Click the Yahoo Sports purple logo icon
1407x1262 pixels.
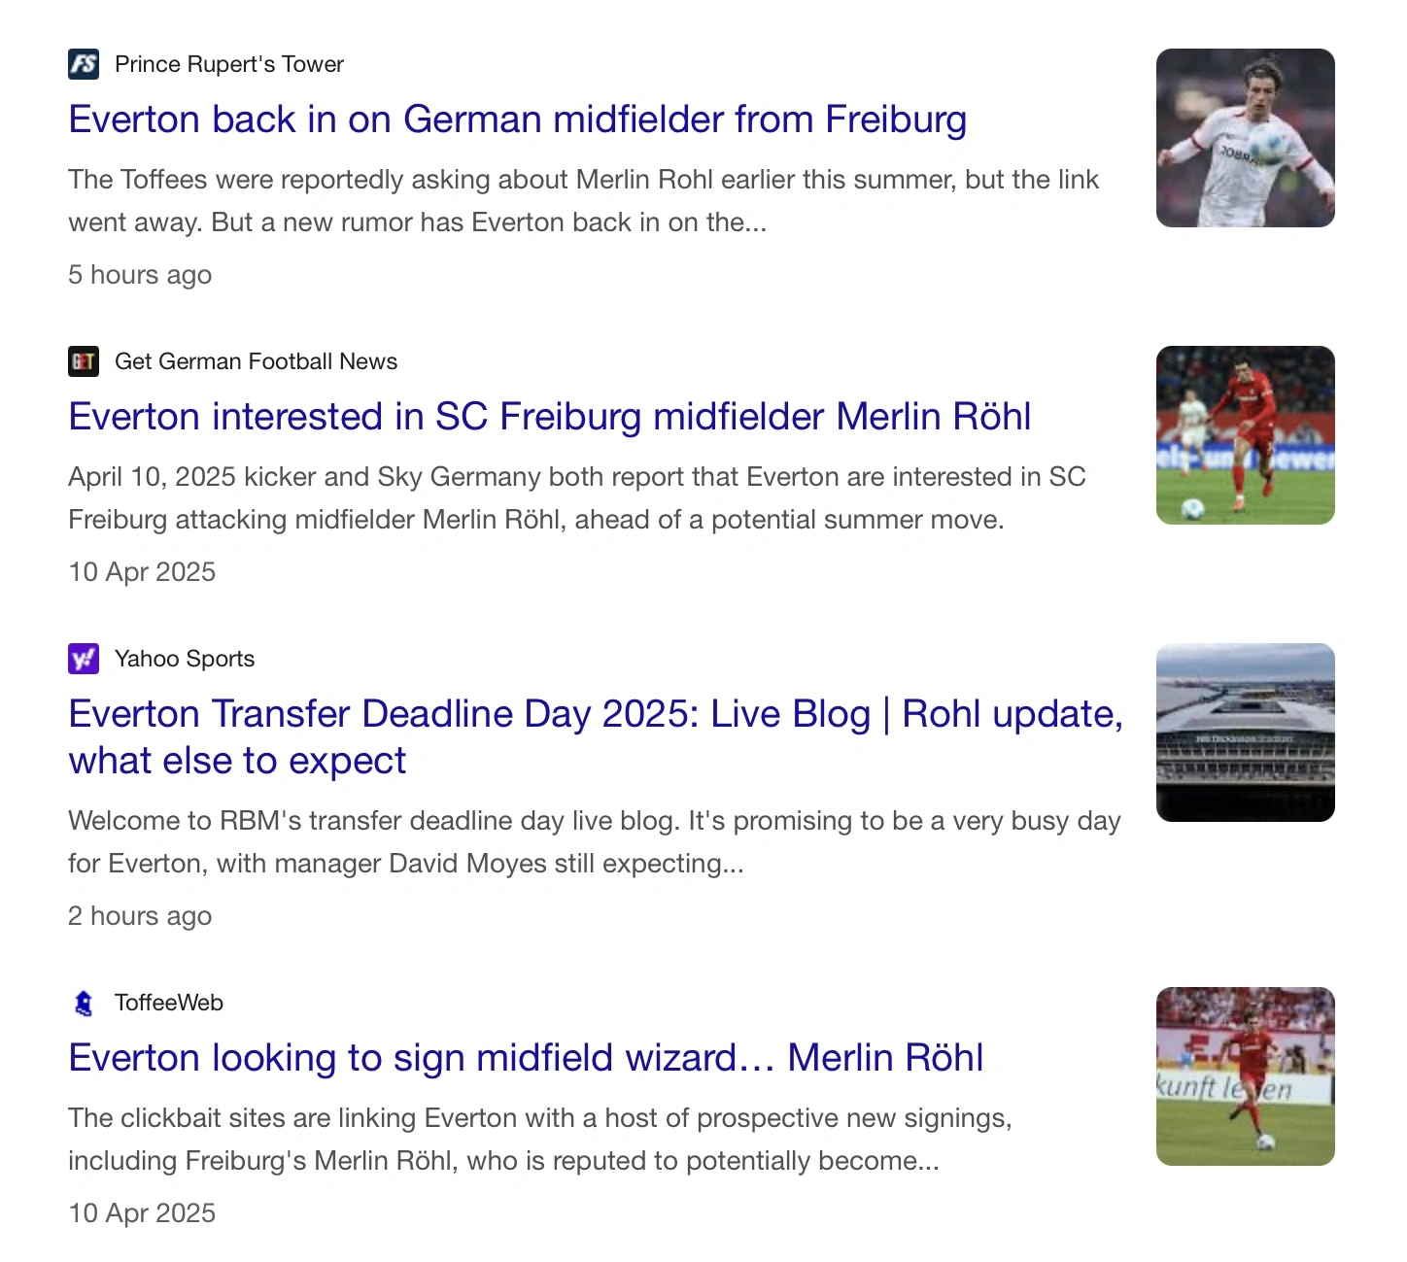84,659
